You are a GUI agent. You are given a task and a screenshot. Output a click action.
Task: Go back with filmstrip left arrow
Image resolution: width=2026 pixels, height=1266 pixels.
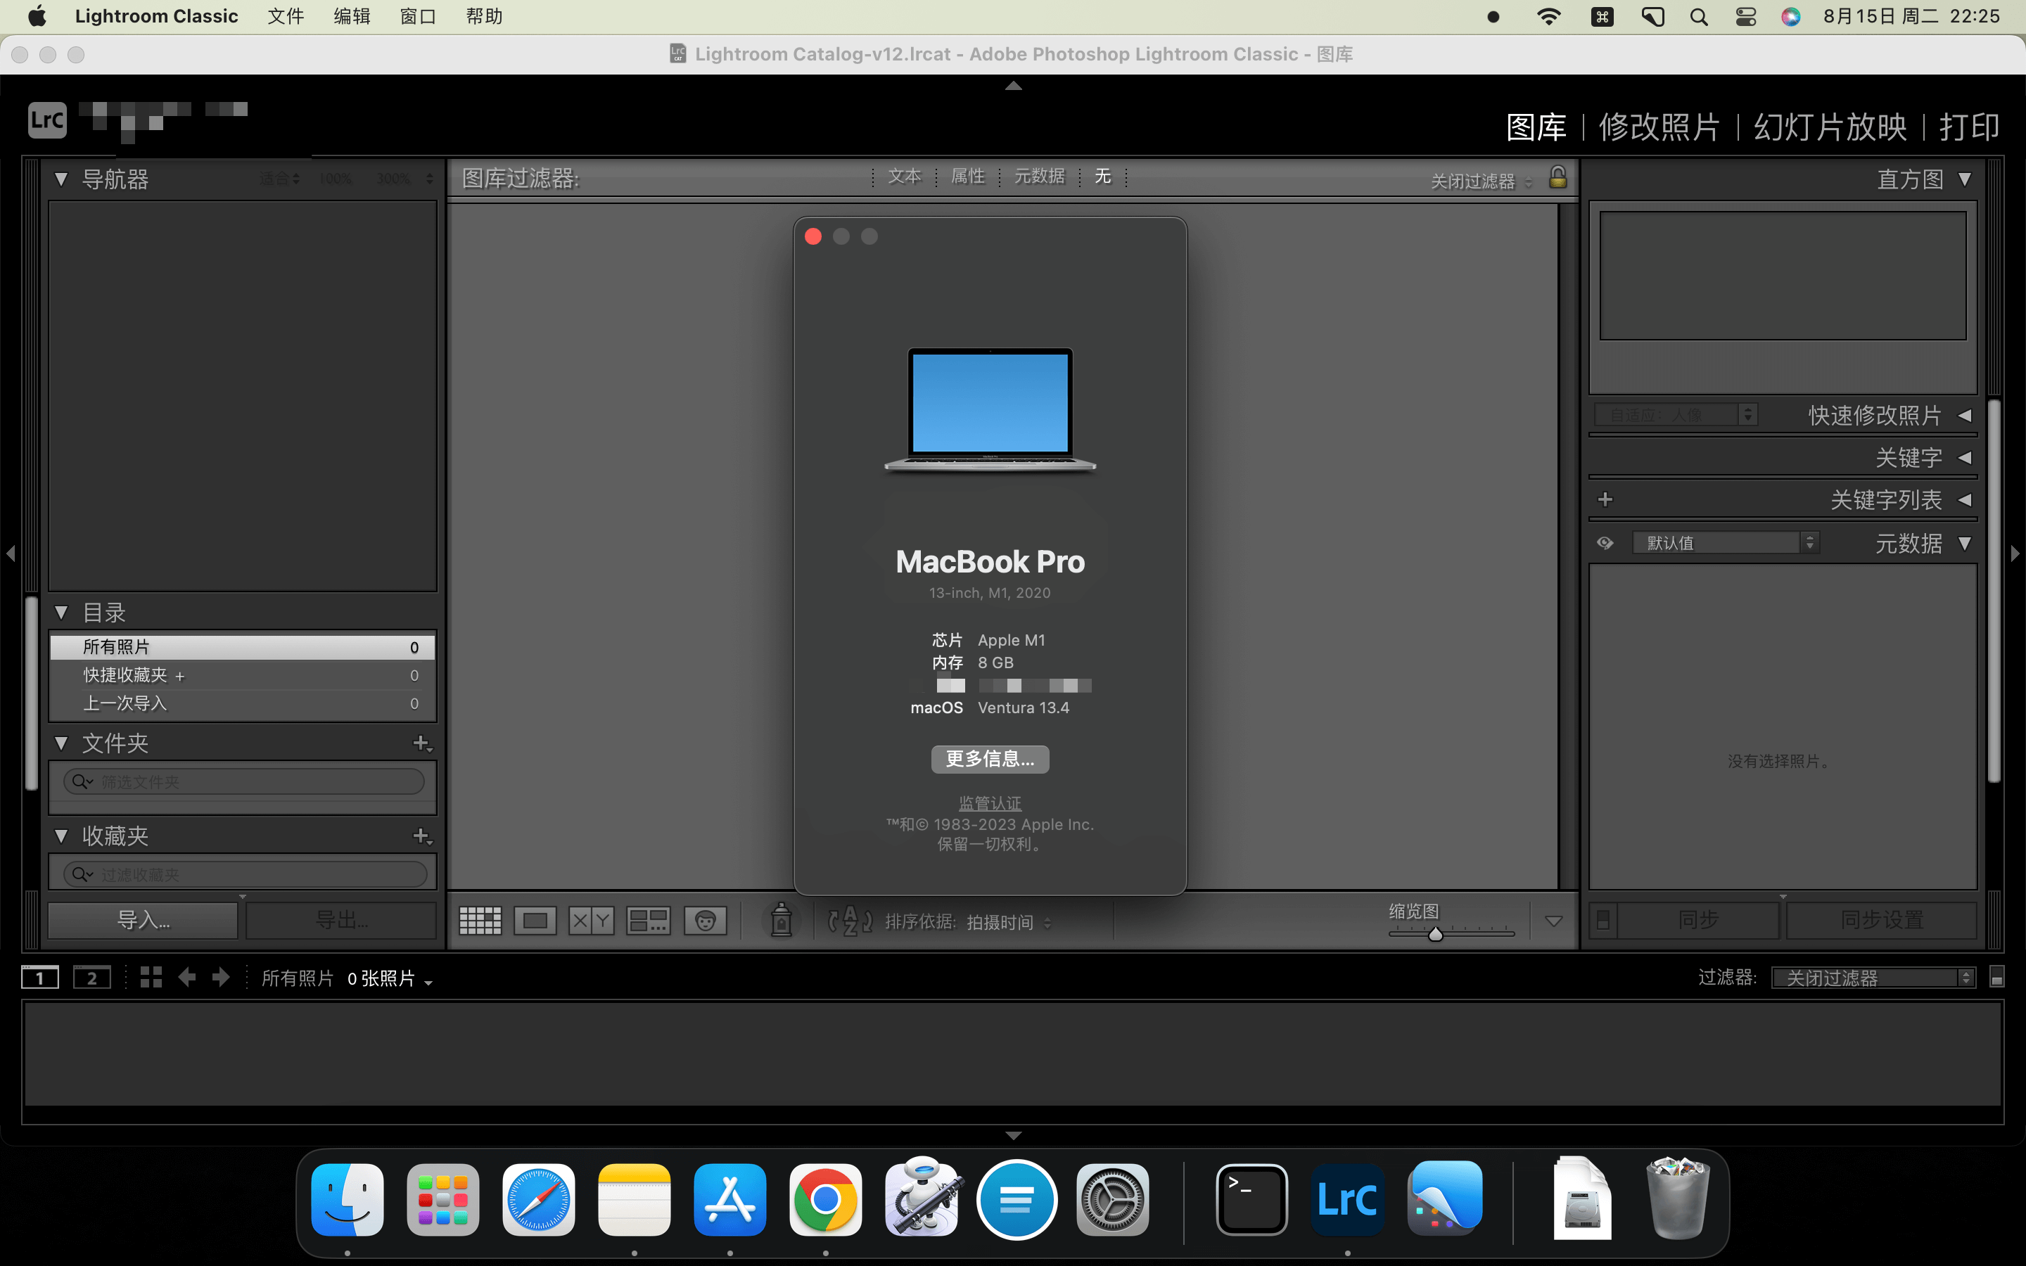186,977
